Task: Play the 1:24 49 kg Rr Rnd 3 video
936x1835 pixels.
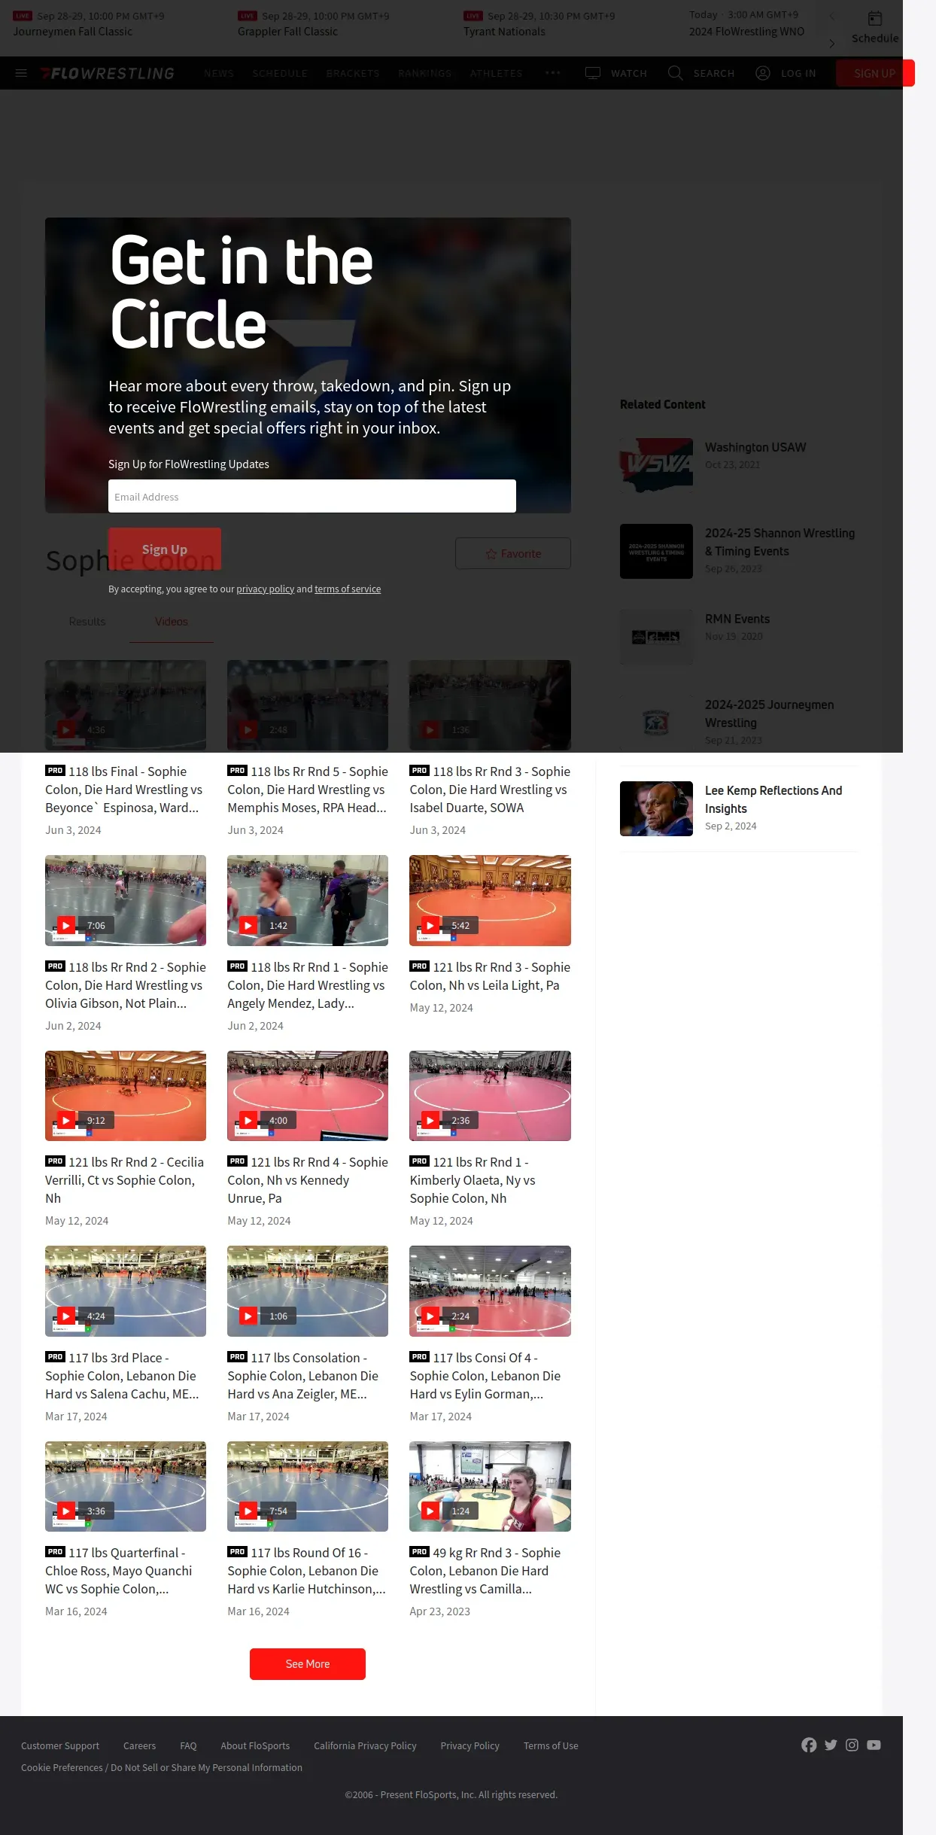Action: 490,1486
